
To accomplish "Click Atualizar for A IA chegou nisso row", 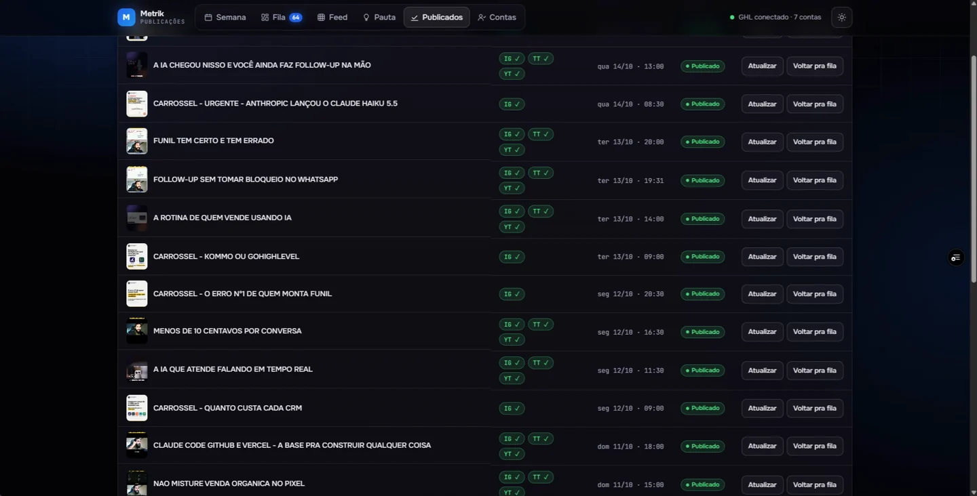I will tap(762, 66).
